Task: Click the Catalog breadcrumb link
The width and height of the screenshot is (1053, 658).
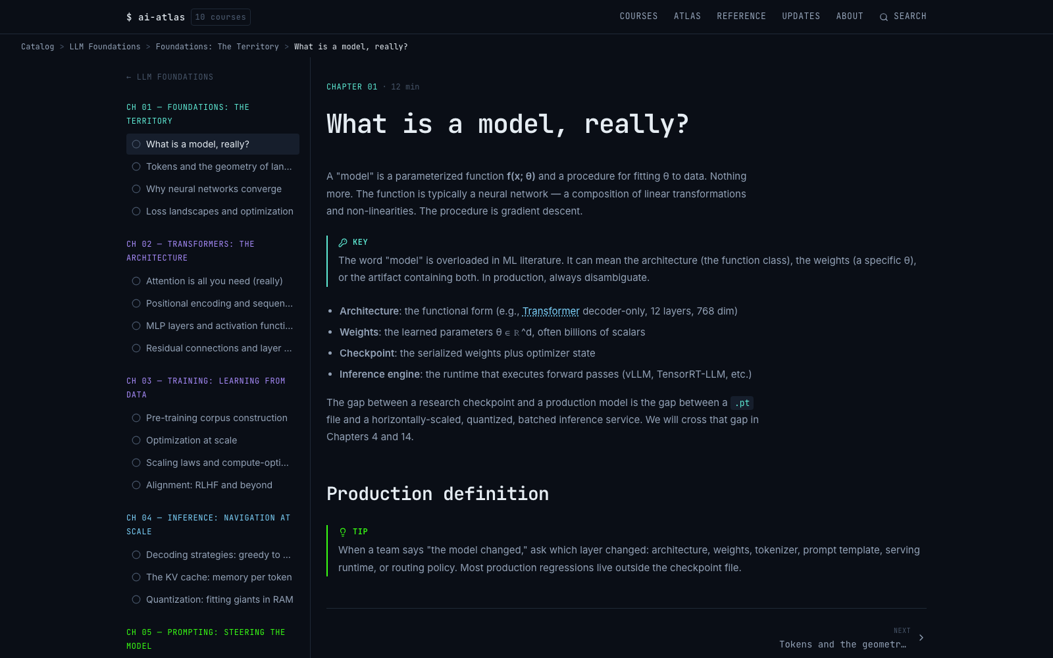Action: pyautogui.click(x=38, y=47)
